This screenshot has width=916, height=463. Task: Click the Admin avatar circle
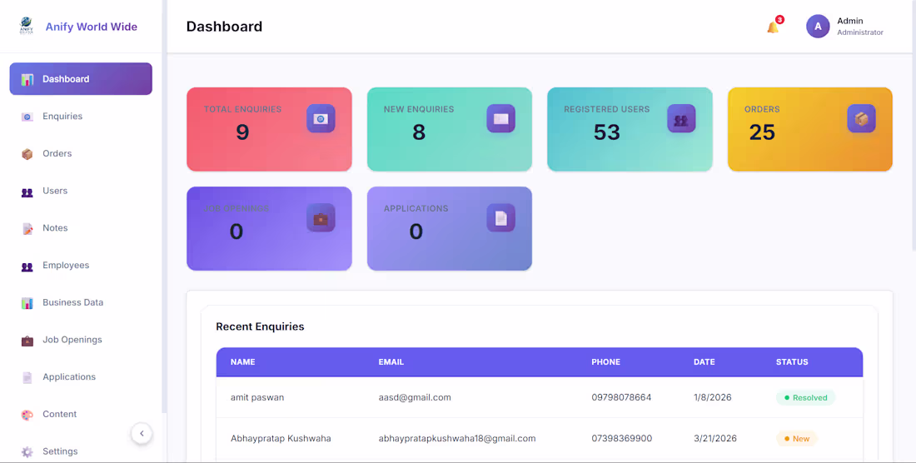(x=818, y=27)
